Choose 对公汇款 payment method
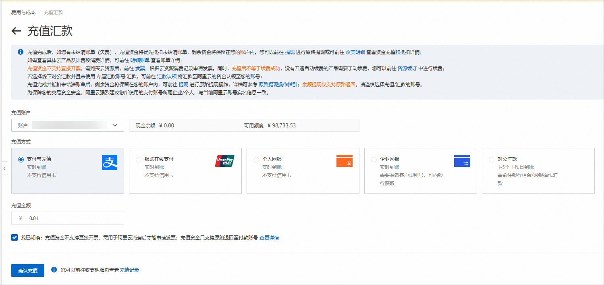The width and height of the screenshot is (604, 285). tap(491, 159)
